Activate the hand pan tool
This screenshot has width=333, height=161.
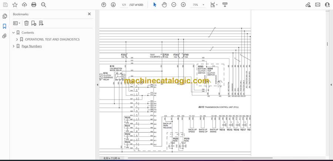coord(164,5)
